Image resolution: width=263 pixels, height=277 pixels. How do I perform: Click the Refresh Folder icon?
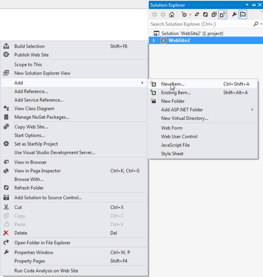tap(6, 188)
